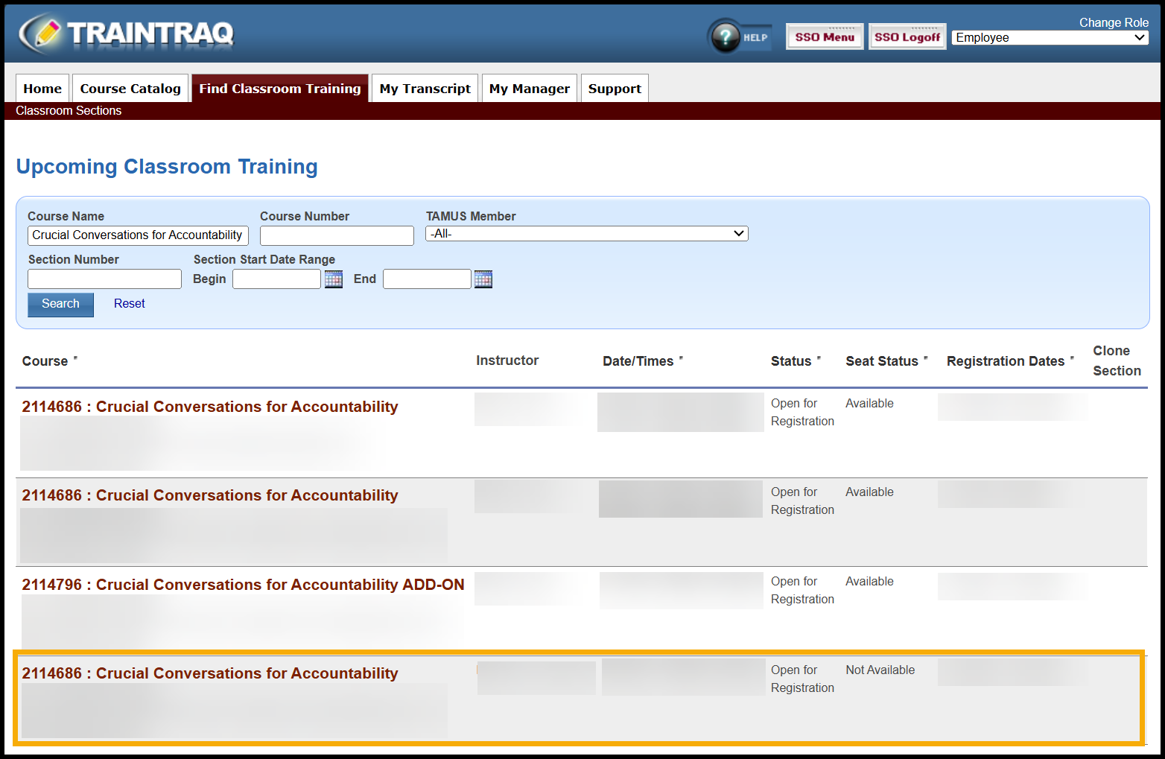This screenshot has width=1165, height=759.
Task: Sort by the Registration Dates column
Action: (x=1006, y=361)
